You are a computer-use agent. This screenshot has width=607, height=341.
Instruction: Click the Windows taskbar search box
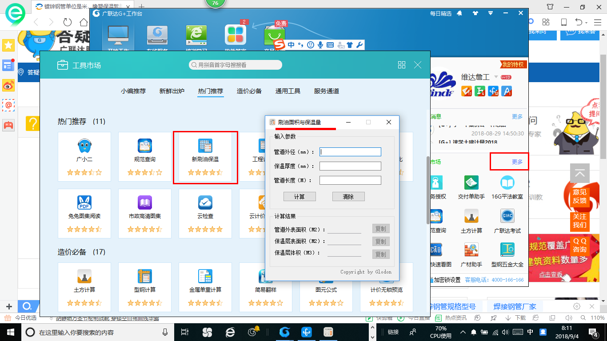(x=98, y=332)
